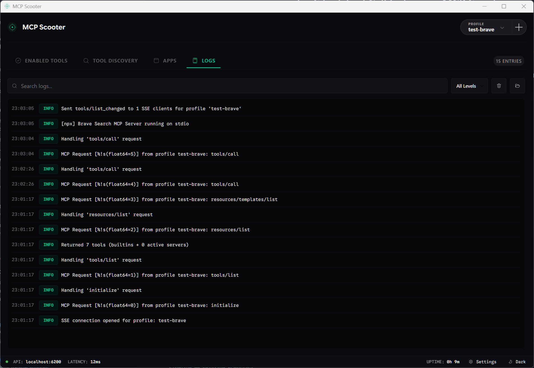Focus the Search logs input field

(227, 86)
